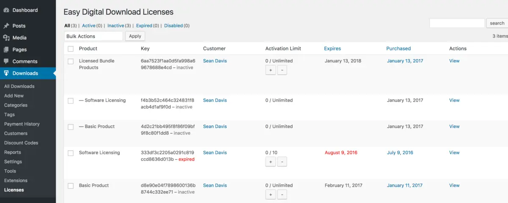Open the Bulk Actions dropdown
The width and height of the screenshot is (508, 203).
pos(94,36)
